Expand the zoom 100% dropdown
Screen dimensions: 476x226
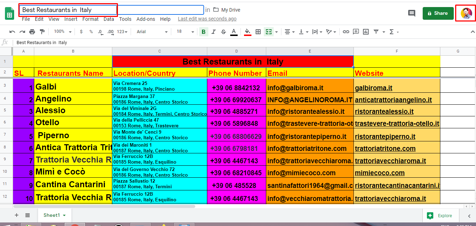point(63,32)
